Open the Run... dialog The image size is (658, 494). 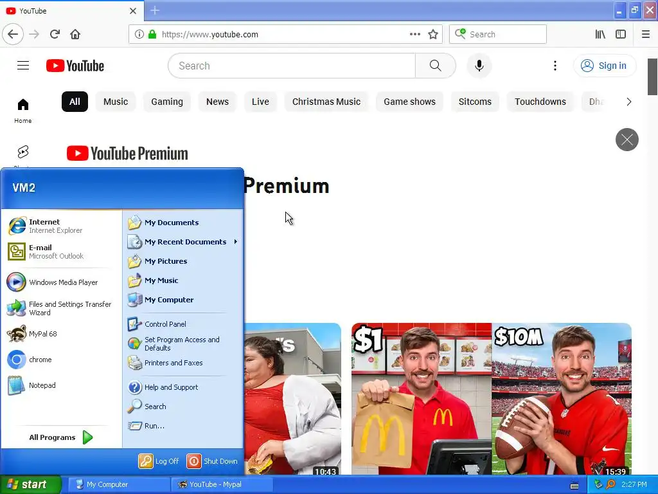[183, 426]
